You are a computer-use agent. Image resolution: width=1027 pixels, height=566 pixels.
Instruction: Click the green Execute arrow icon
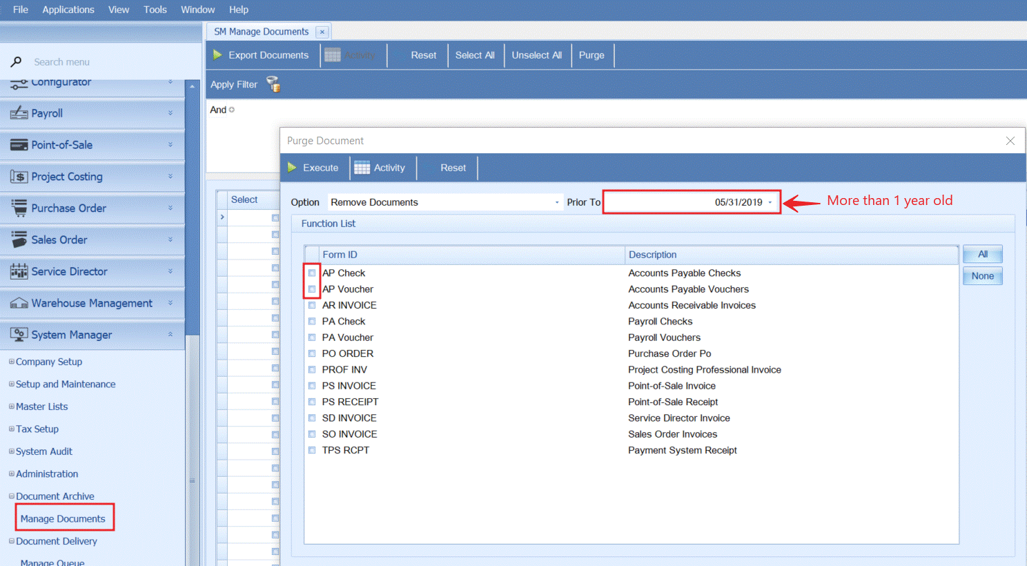(x=292, y=168)
